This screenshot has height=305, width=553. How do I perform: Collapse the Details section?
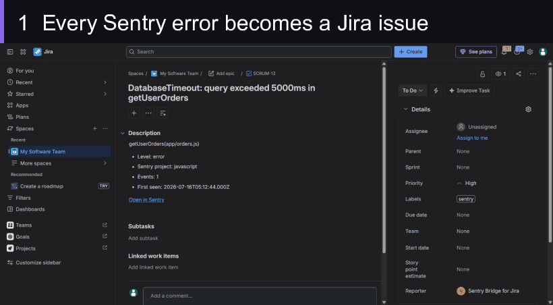(405, 109)
